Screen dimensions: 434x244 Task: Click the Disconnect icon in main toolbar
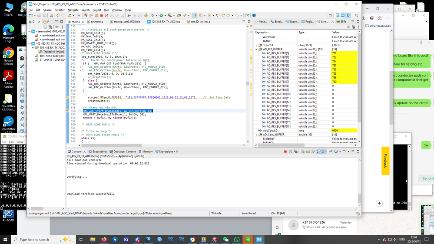(106, 16)
